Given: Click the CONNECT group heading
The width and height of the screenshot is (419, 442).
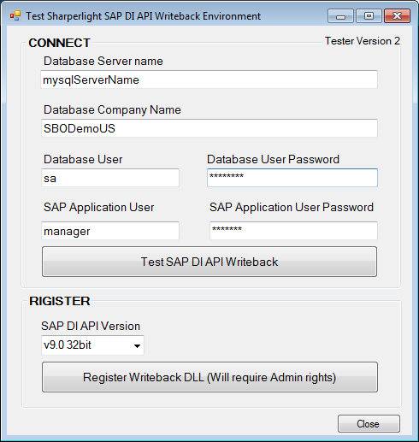Looking at the screenshot, I should pos(59,43).
